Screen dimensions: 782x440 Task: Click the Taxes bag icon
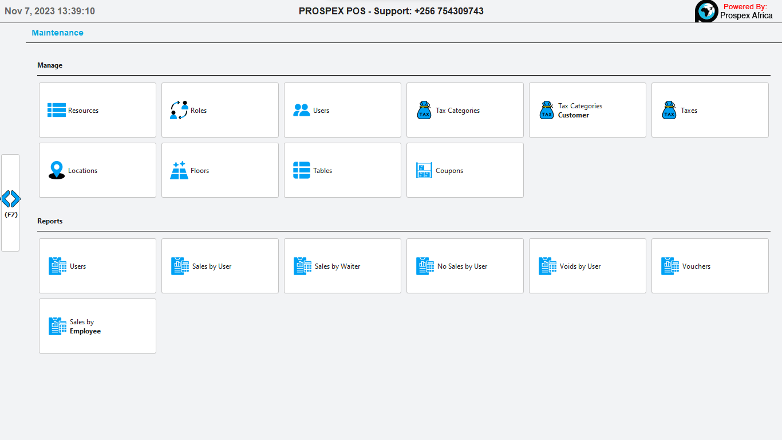pos(669,110)
